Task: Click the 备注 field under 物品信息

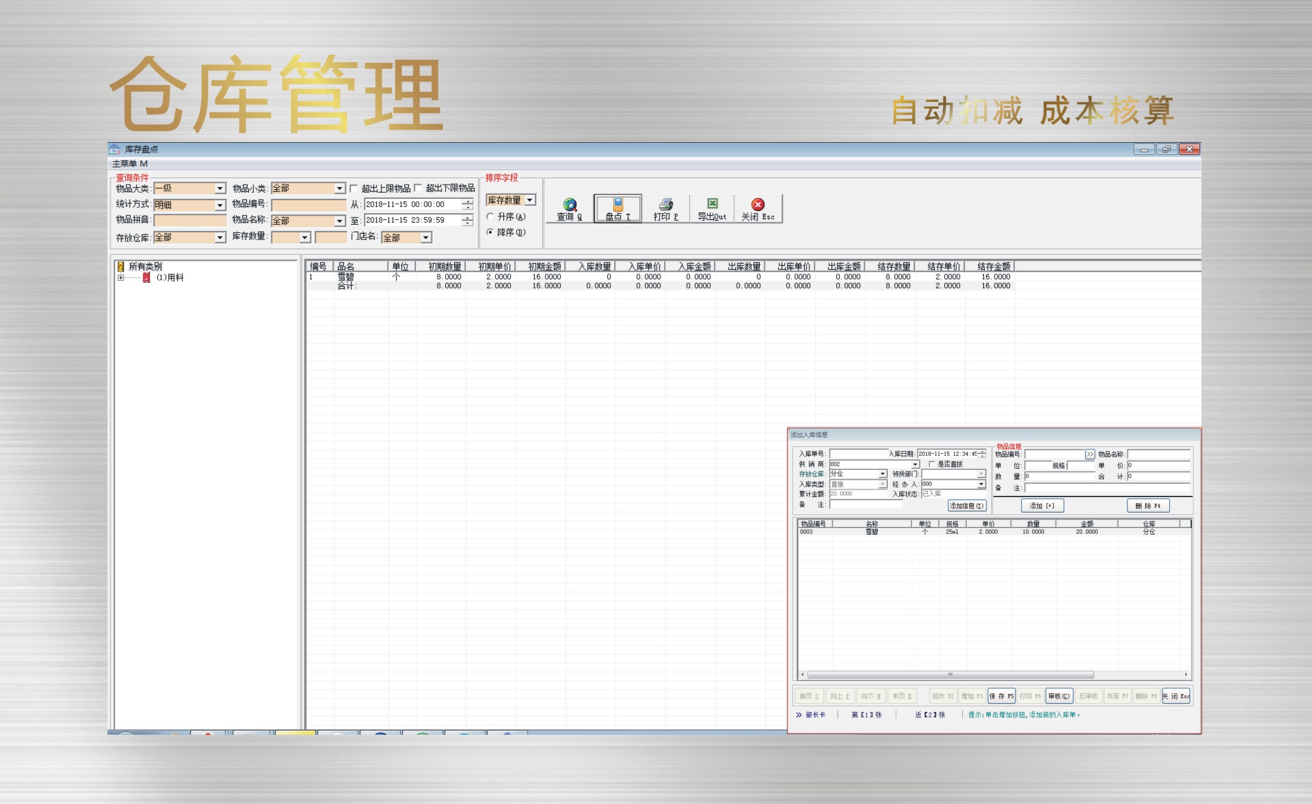Action: point(1107,488)
